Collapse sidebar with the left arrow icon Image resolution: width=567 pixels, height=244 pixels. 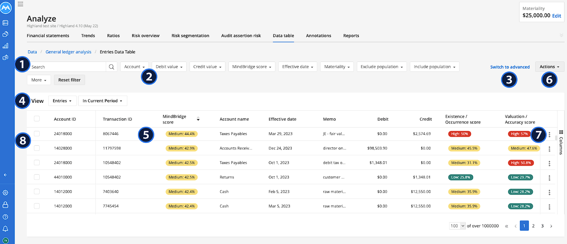point(6,175)
